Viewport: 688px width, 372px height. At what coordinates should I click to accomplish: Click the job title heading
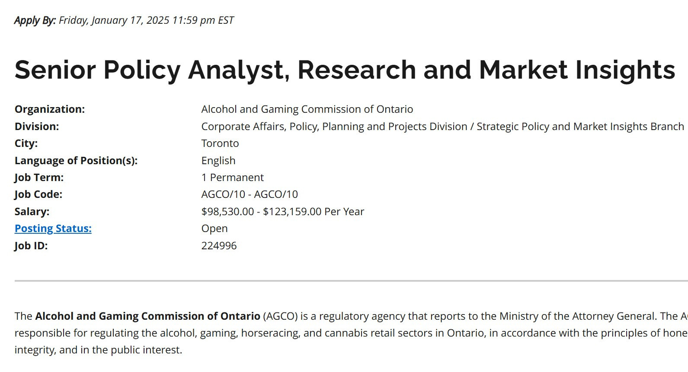coord(345,70)
